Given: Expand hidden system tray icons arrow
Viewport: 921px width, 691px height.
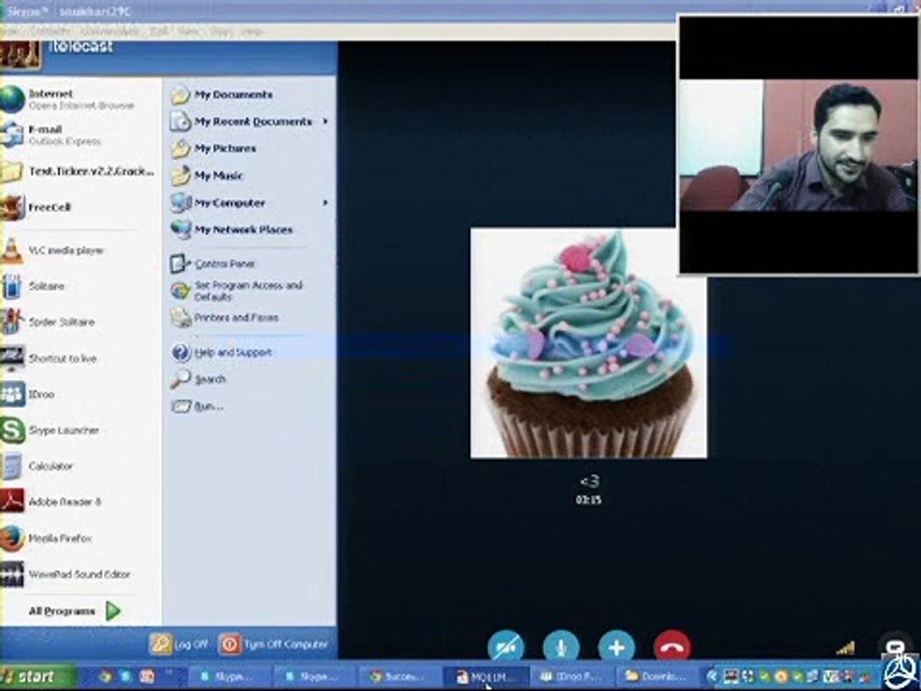Looking at the screenshot, I should pos(712,677).
